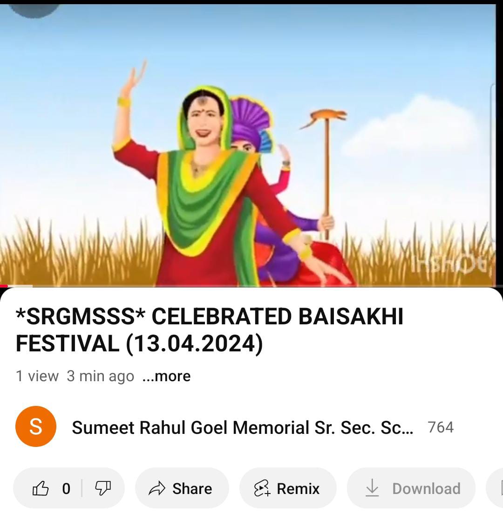Tap the thumbs-down dislike icon

103,488
